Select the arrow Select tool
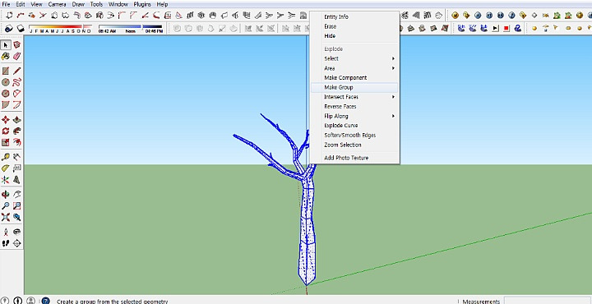The width and height of the screenshot is (592, 304). tap(6, 45)
